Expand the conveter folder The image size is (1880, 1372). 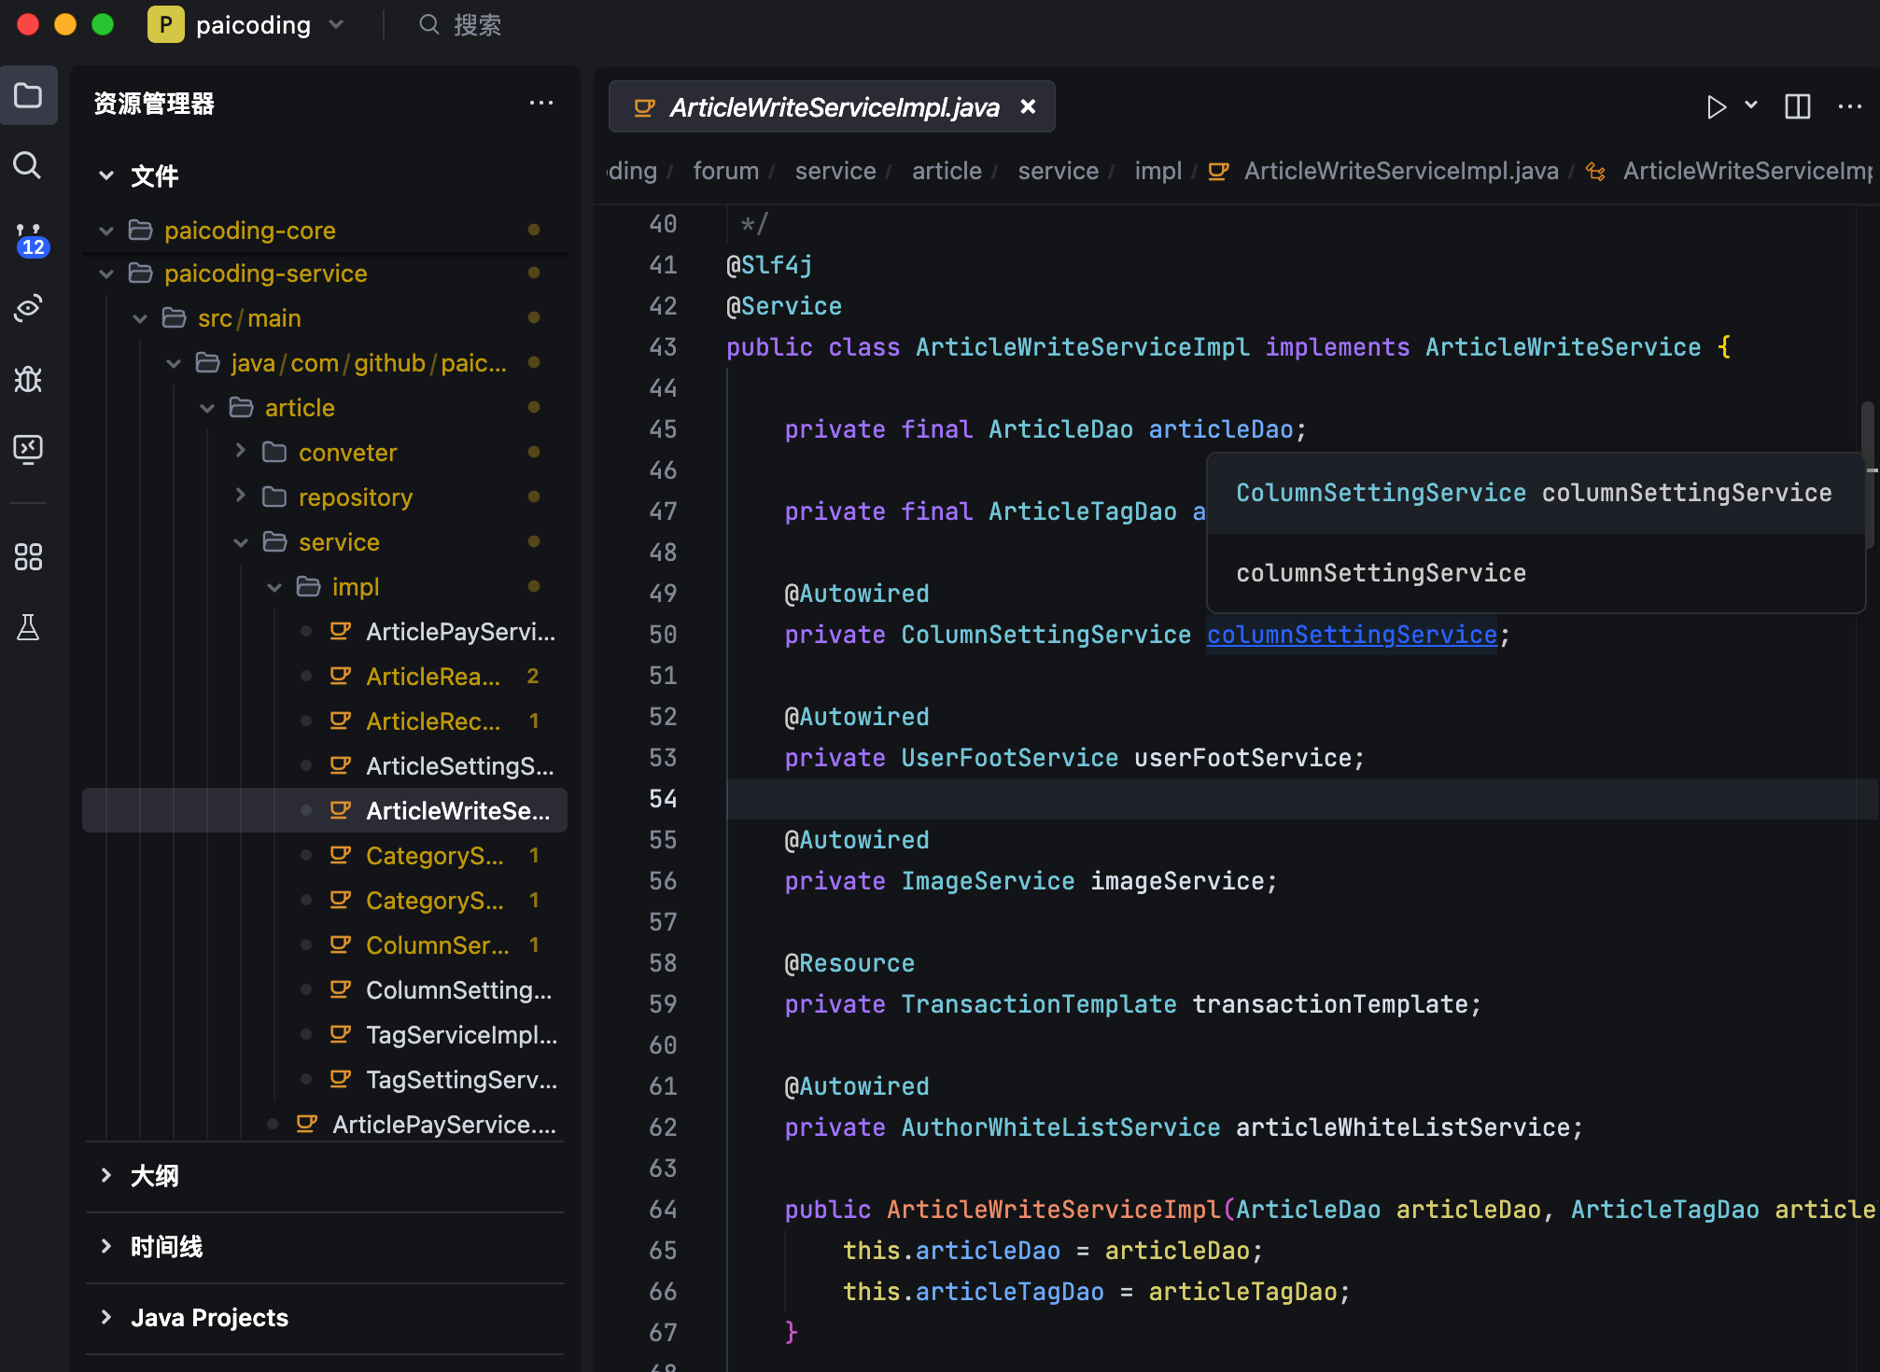(241, 453)
